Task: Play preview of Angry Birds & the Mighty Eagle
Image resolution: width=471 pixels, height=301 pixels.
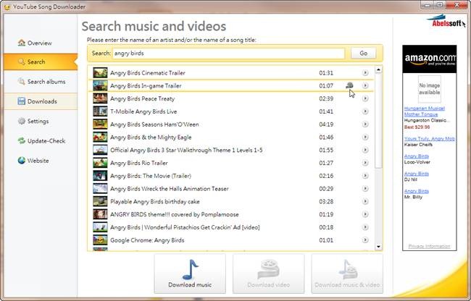Action: [x=365, y=137]
